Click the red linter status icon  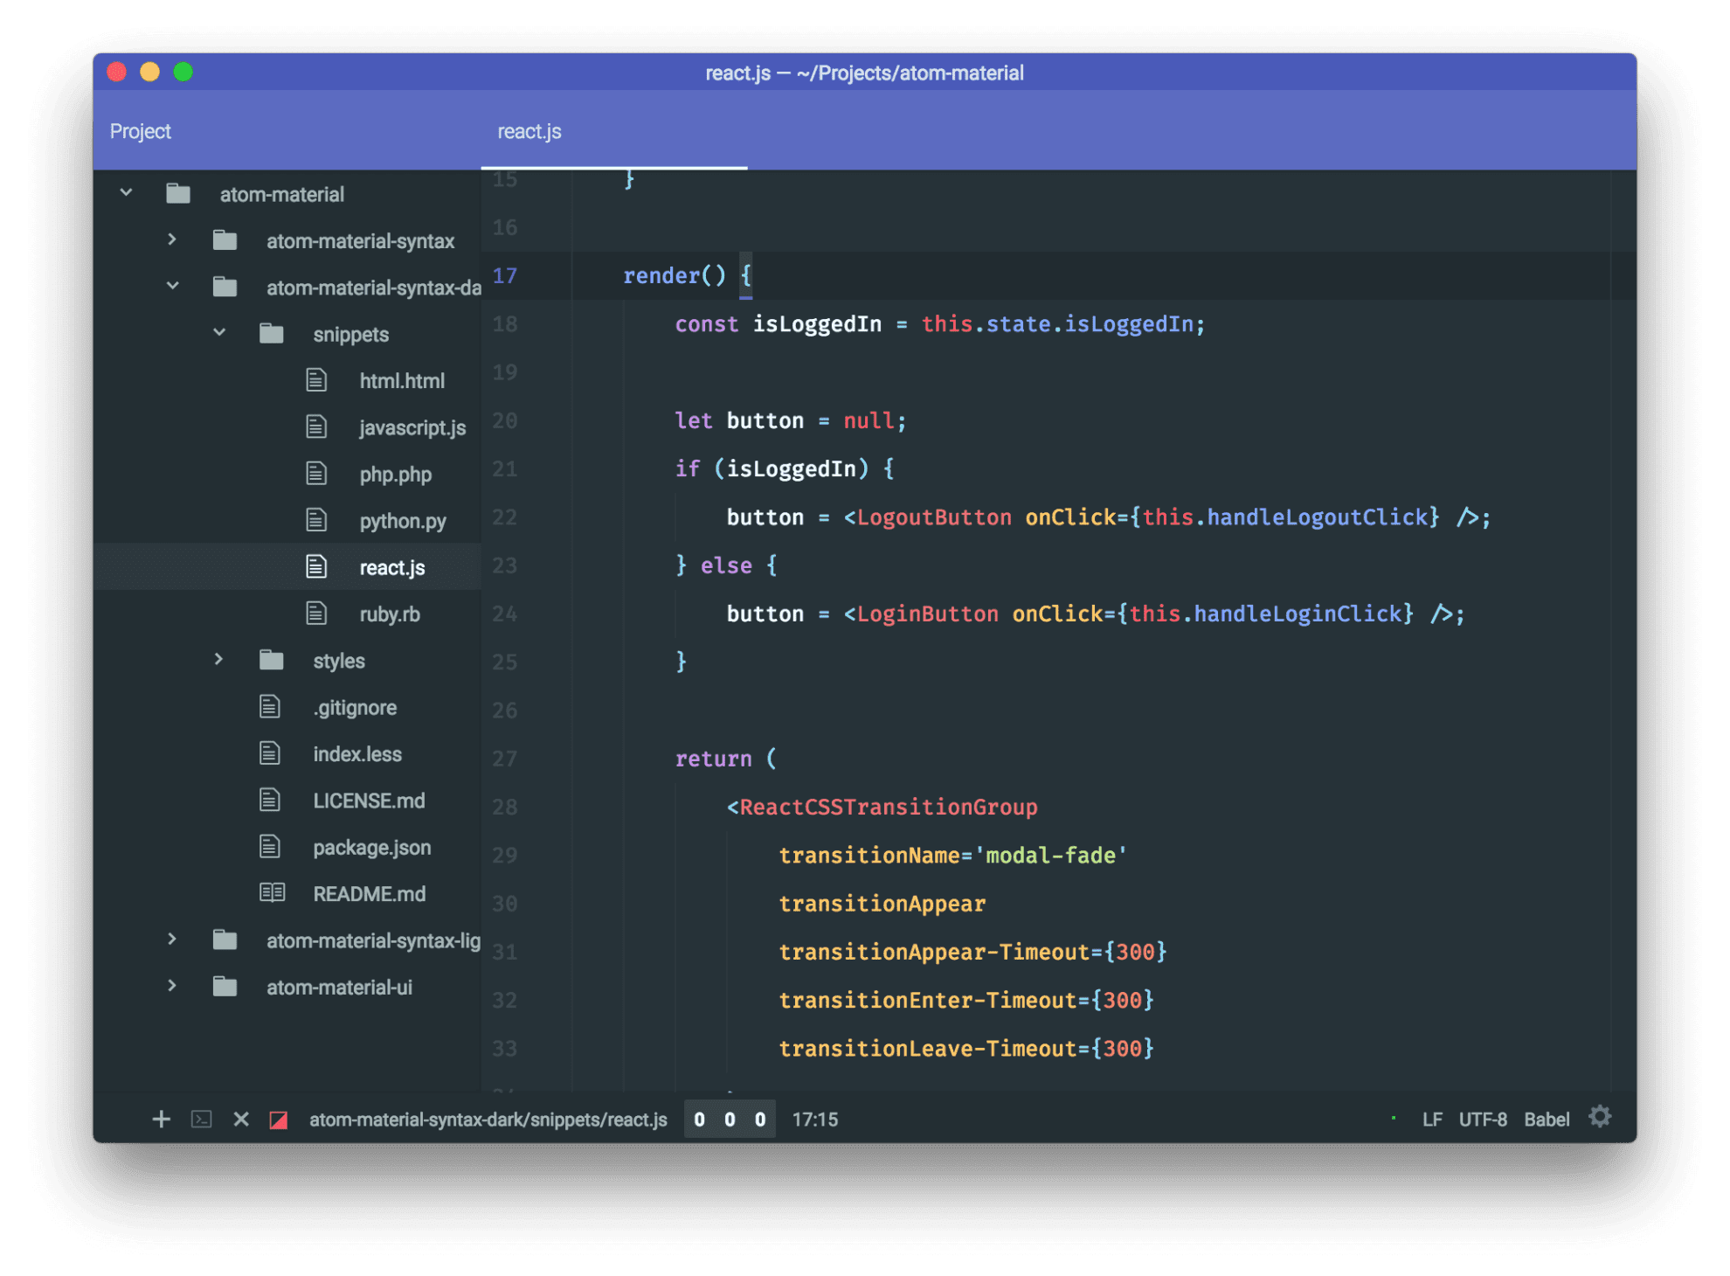click(x=279, y=1120)
